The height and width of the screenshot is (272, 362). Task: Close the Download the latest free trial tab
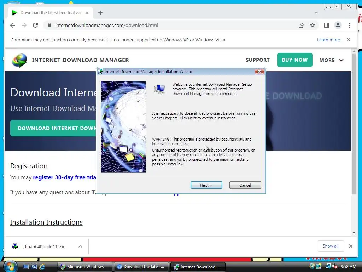click(x=87, y=13)
